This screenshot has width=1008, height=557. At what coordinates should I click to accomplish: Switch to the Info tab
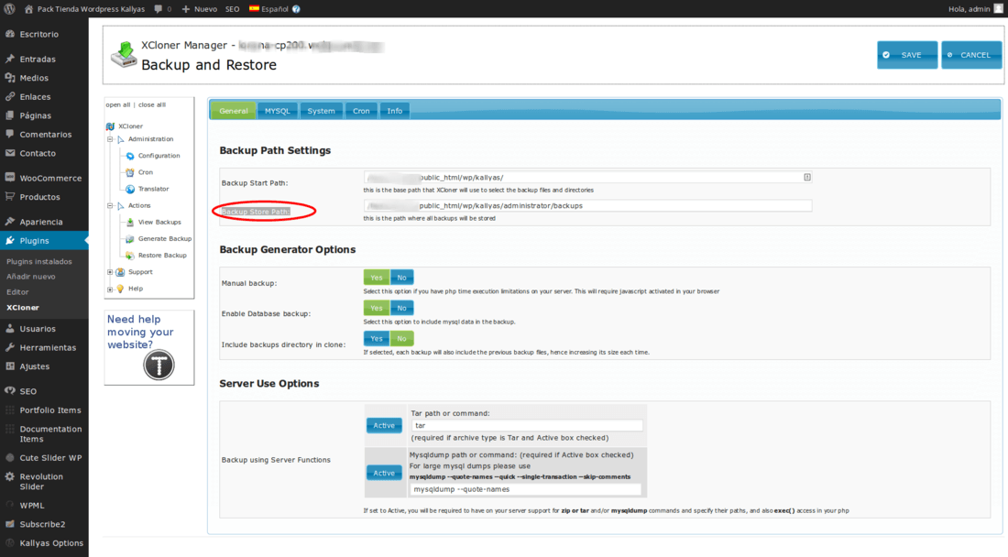(x=395, y=111)
